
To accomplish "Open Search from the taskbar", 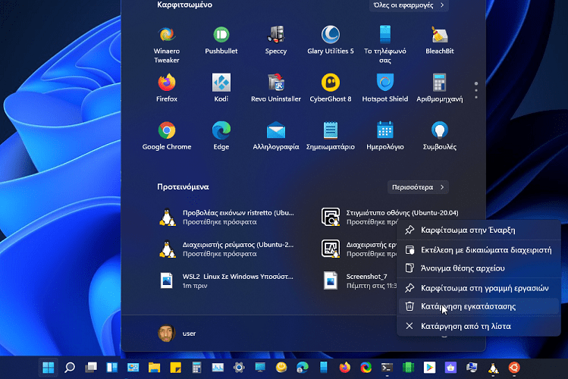I will tap(70, 368).
